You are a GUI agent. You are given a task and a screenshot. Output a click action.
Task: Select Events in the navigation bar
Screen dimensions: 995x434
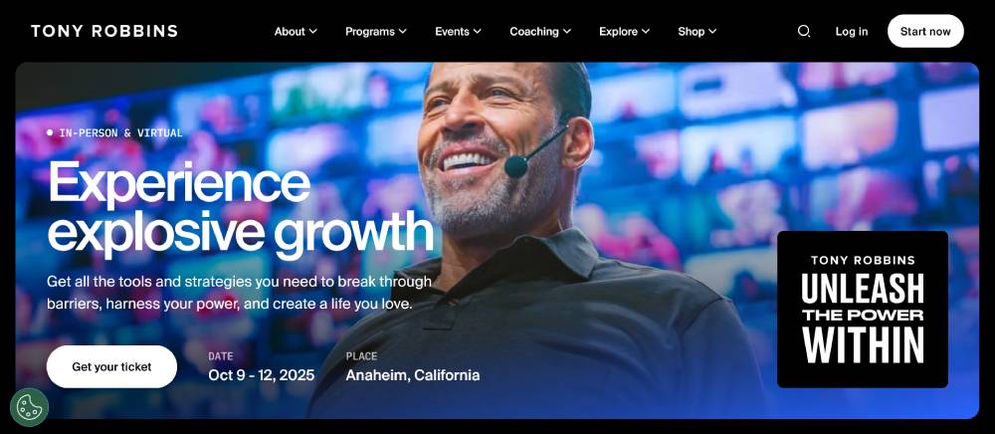(x=452, y=31)
